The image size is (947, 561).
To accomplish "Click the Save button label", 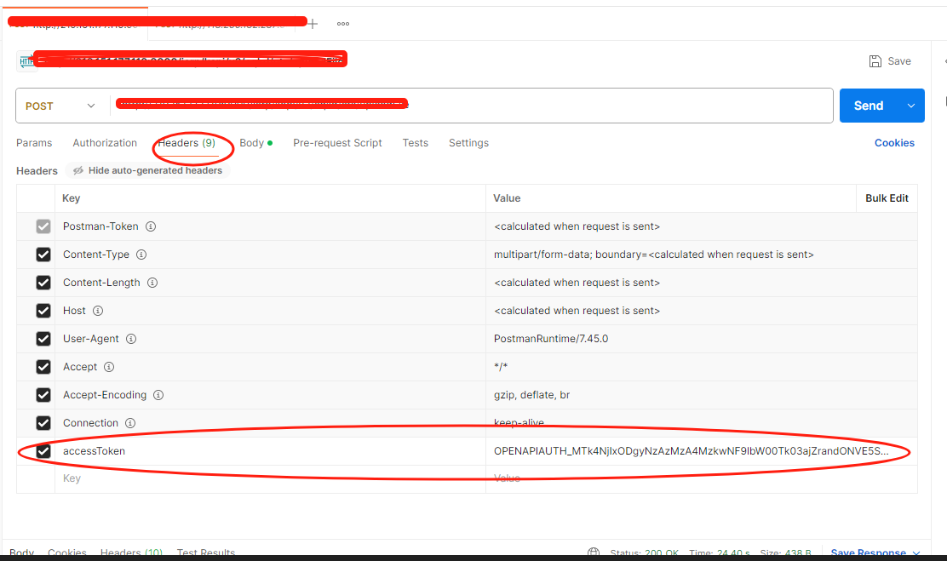I will (899, 61).
